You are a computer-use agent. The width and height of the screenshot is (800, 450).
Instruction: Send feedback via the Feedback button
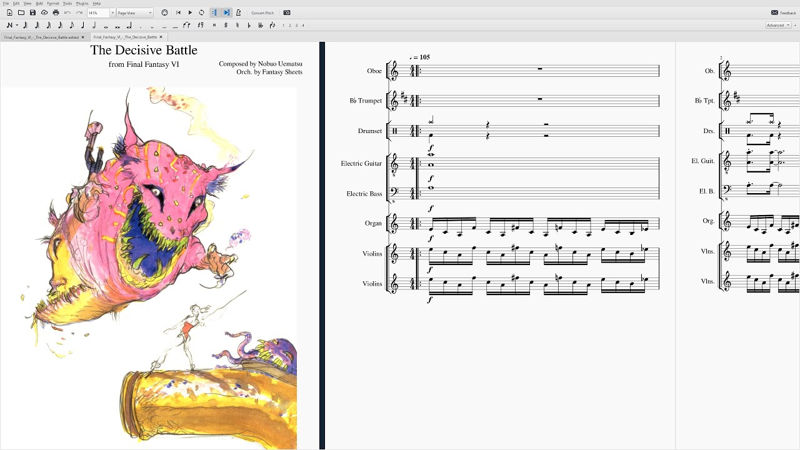coord(784,12)
